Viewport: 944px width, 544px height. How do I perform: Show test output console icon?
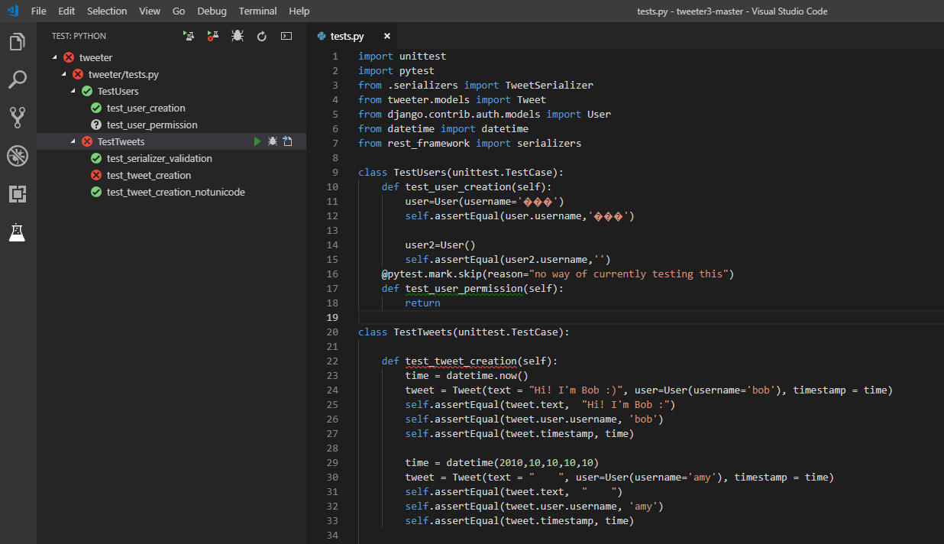coord(286,36)
